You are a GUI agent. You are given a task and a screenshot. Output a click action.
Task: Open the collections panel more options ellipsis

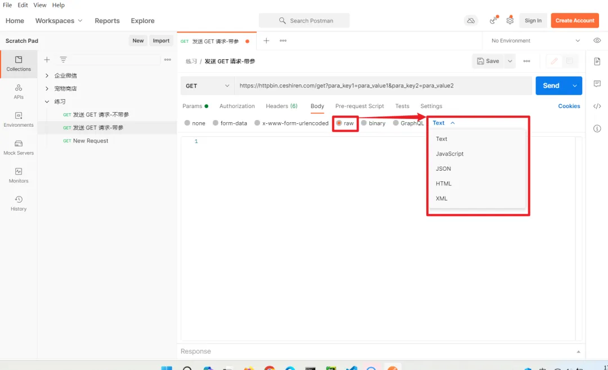168,60
